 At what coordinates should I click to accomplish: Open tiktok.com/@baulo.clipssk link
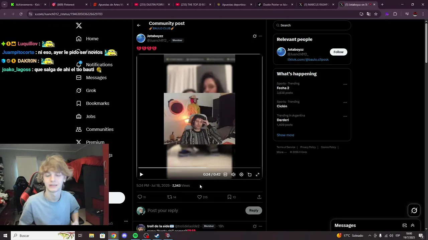[x=308, y=60]
